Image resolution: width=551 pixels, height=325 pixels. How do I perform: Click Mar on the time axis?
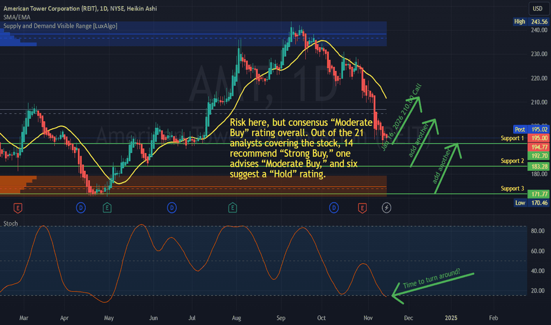point(24,318)
